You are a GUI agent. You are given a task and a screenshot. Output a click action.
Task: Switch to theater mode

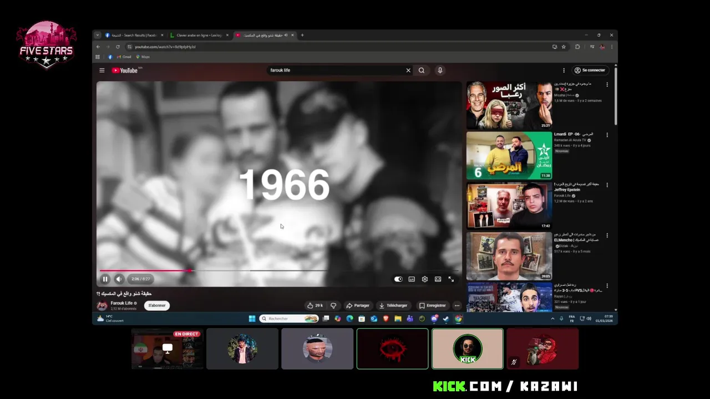(438, 279)
